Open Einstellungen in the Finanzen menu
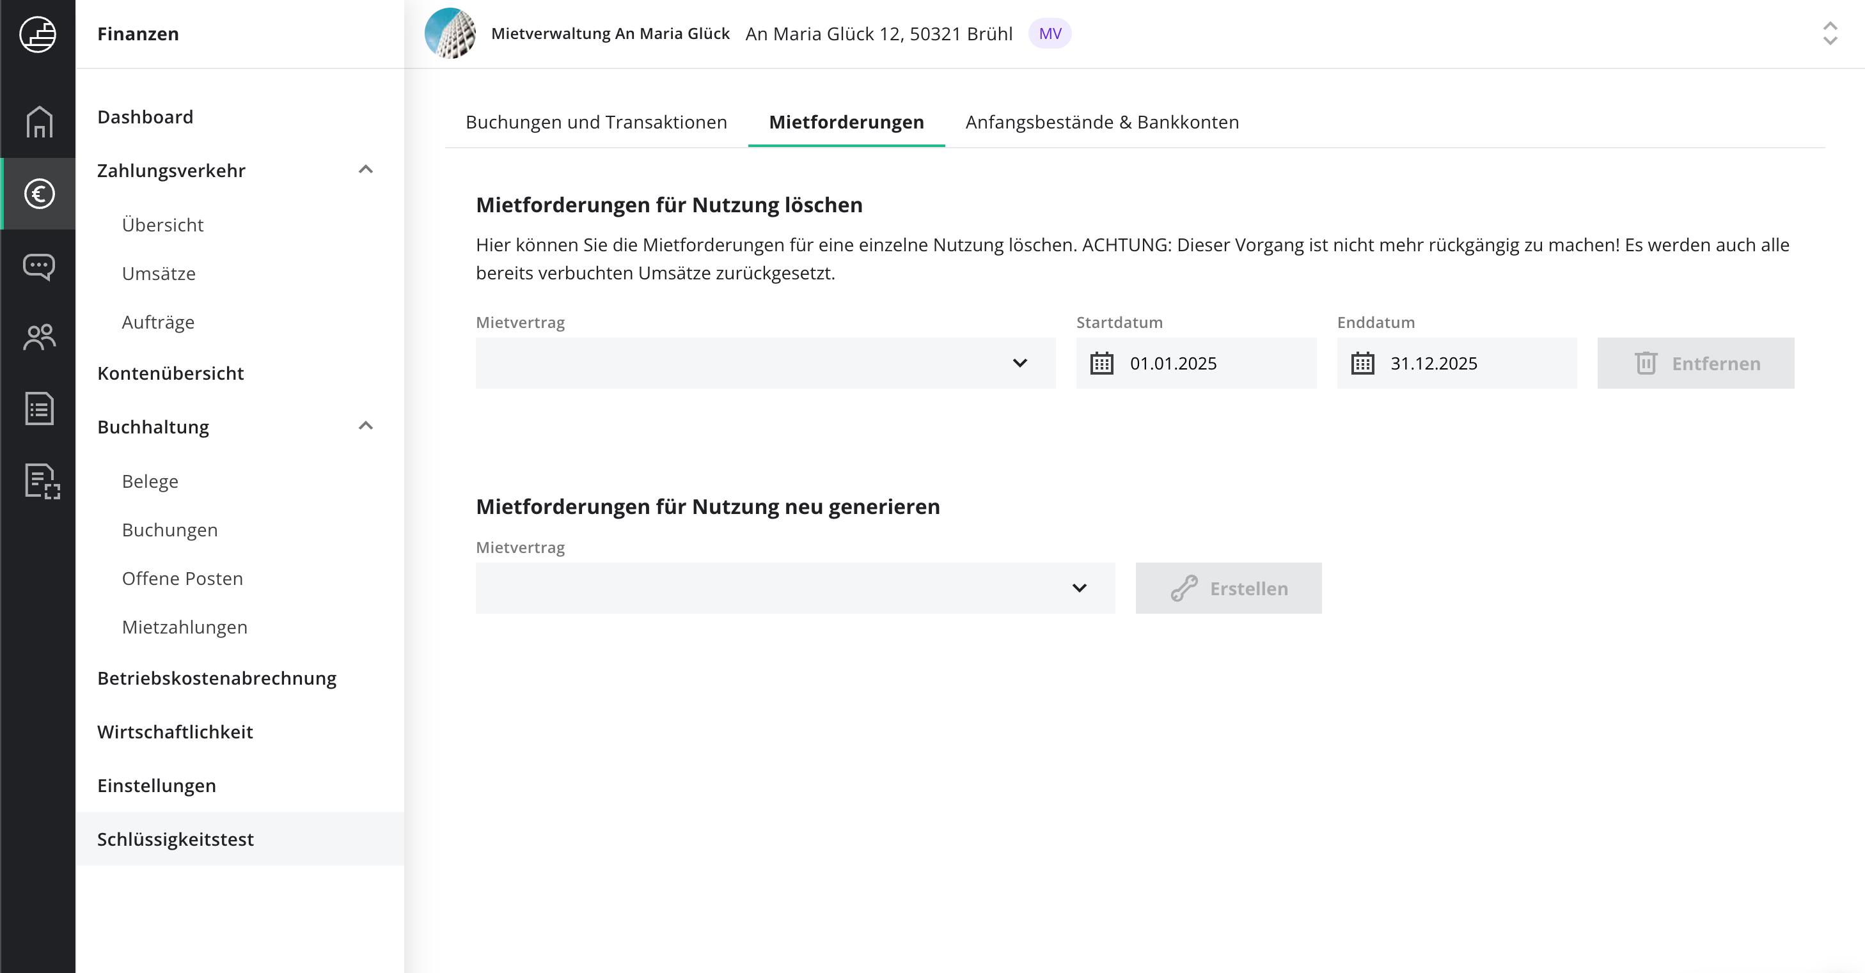 [x=157, y=785]
